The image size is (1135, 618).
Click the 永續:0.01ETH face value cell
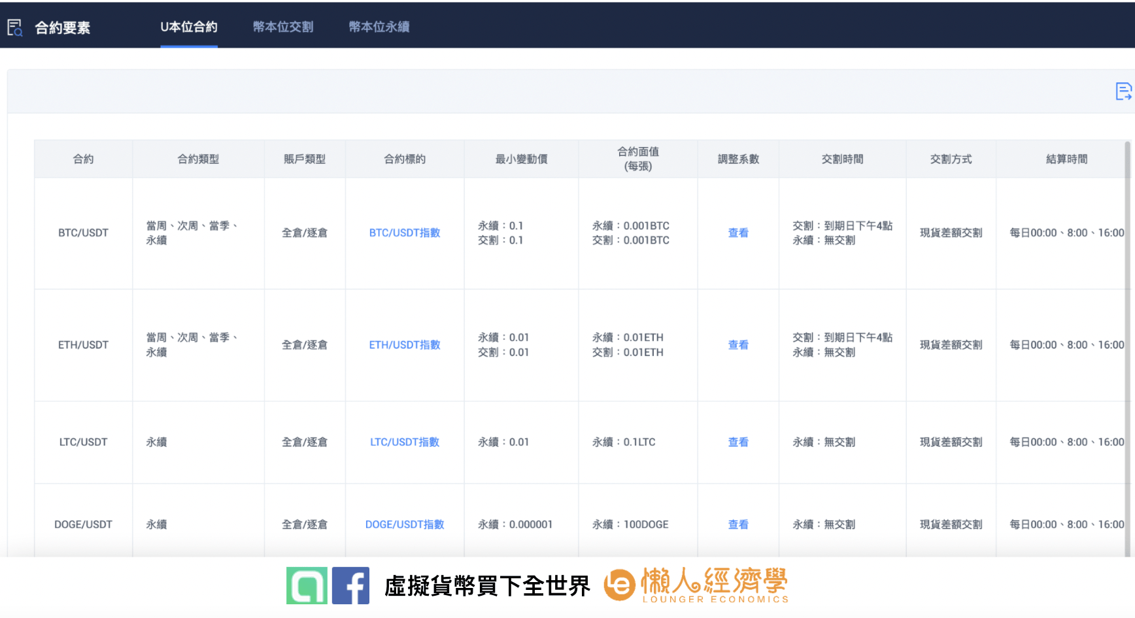(x=628, y=338)
